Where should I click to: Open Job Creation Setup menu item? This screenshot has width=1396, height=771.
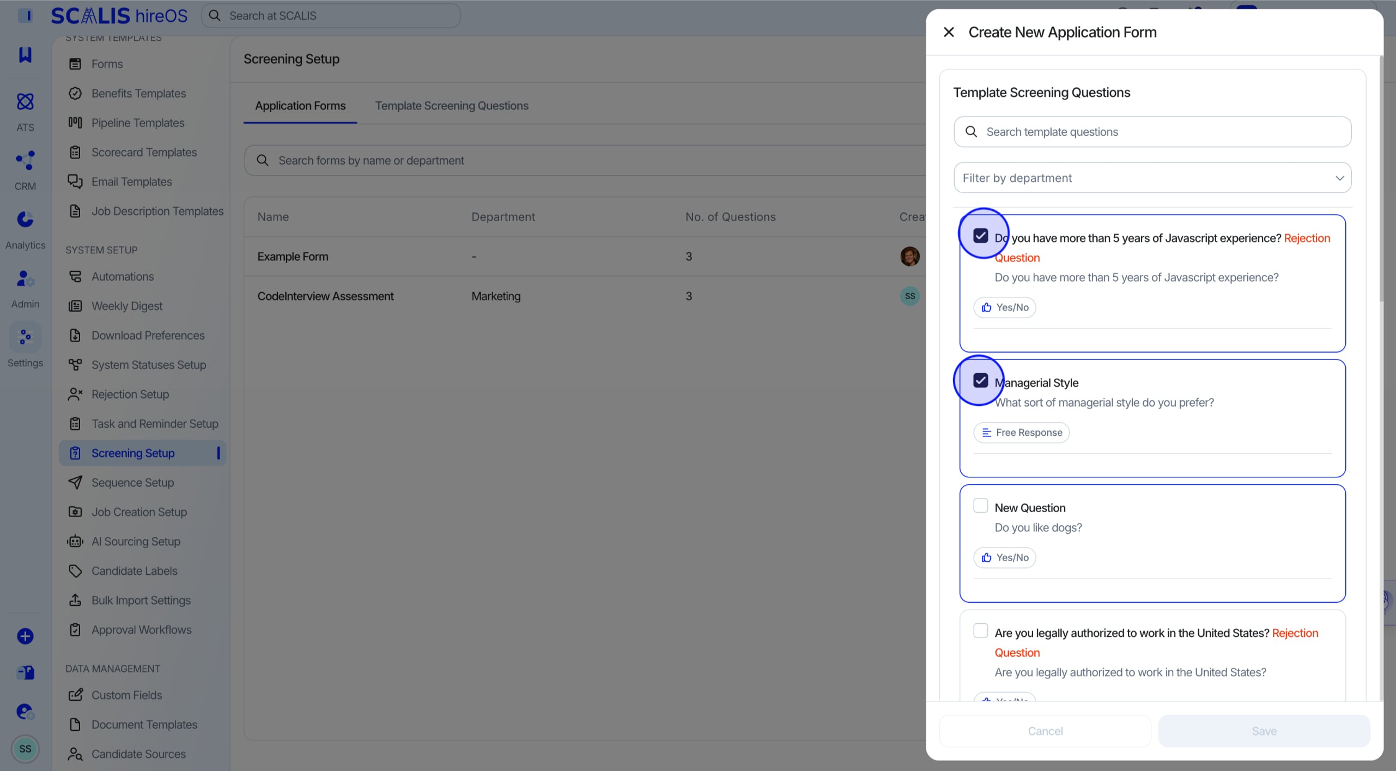coord(142,512)
